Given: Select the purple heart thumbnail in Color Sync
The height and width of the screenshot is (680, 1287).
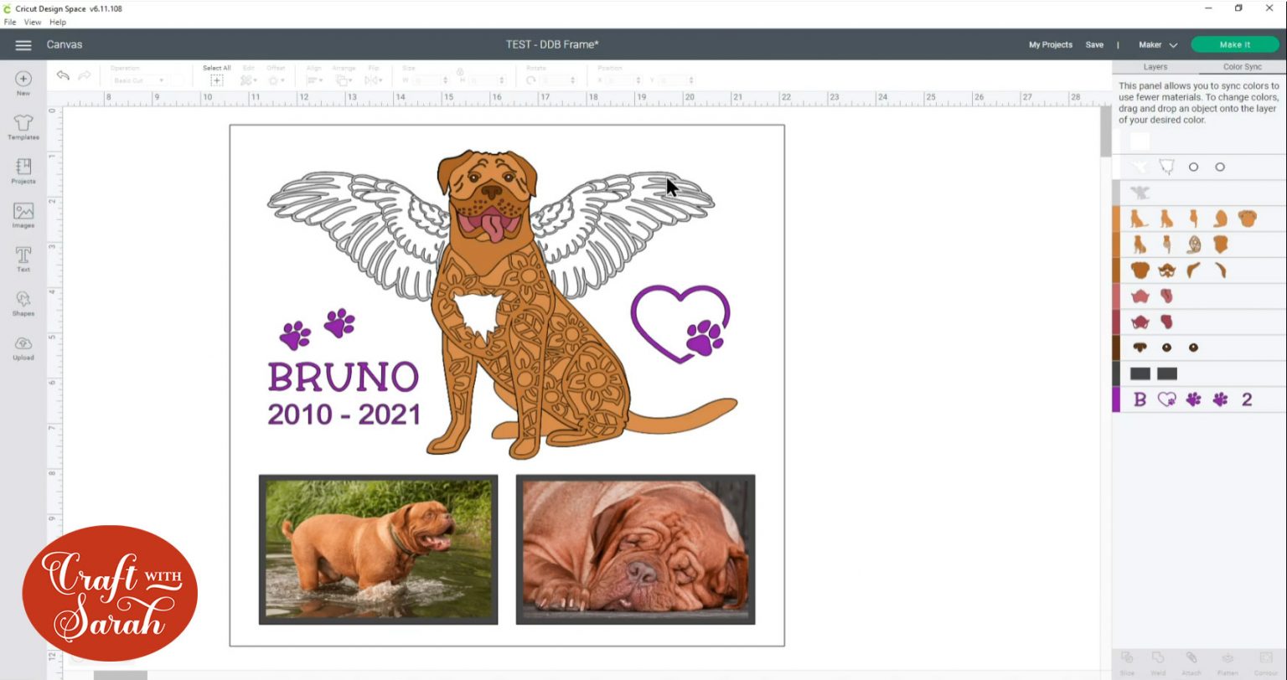Looking at the screenshot, I should click(x=1166, y=399).
